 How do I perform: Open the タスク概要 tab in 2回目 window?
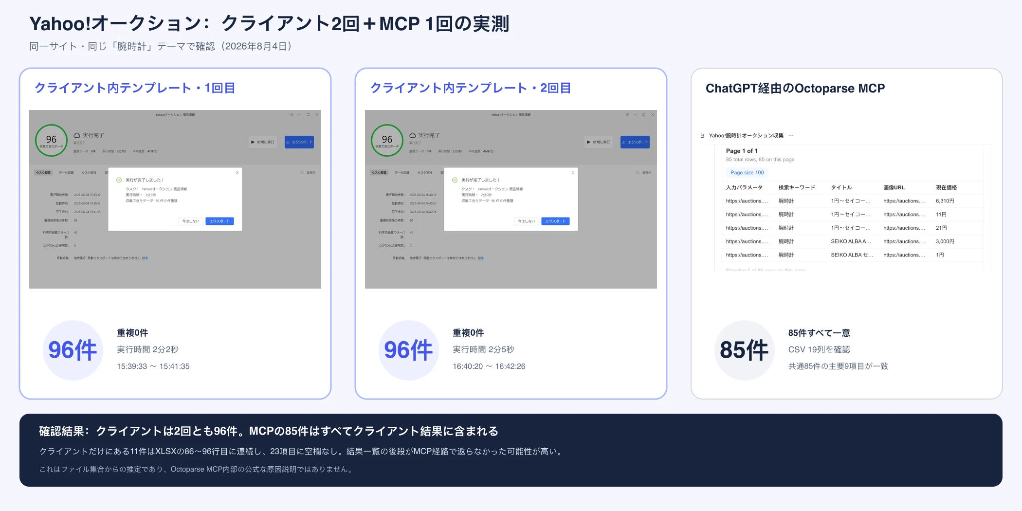pos(379,173)
